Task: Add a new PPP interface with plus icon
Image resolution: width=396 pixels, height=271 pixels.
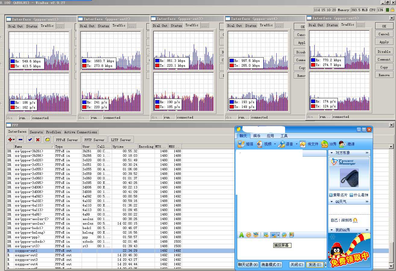Action: 11,140
